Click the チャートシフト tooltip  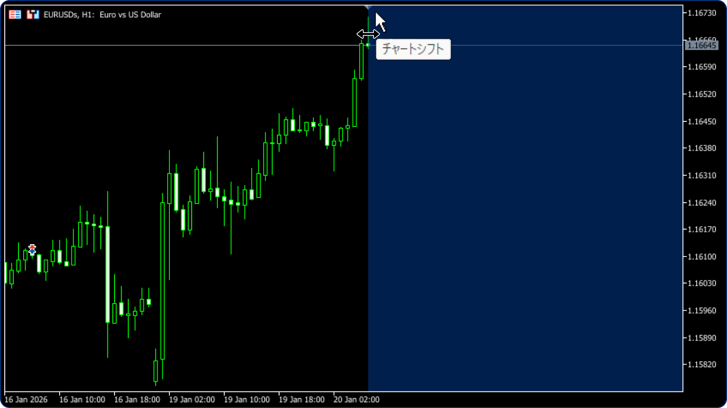pyautogui.click(x=413, y=49)
